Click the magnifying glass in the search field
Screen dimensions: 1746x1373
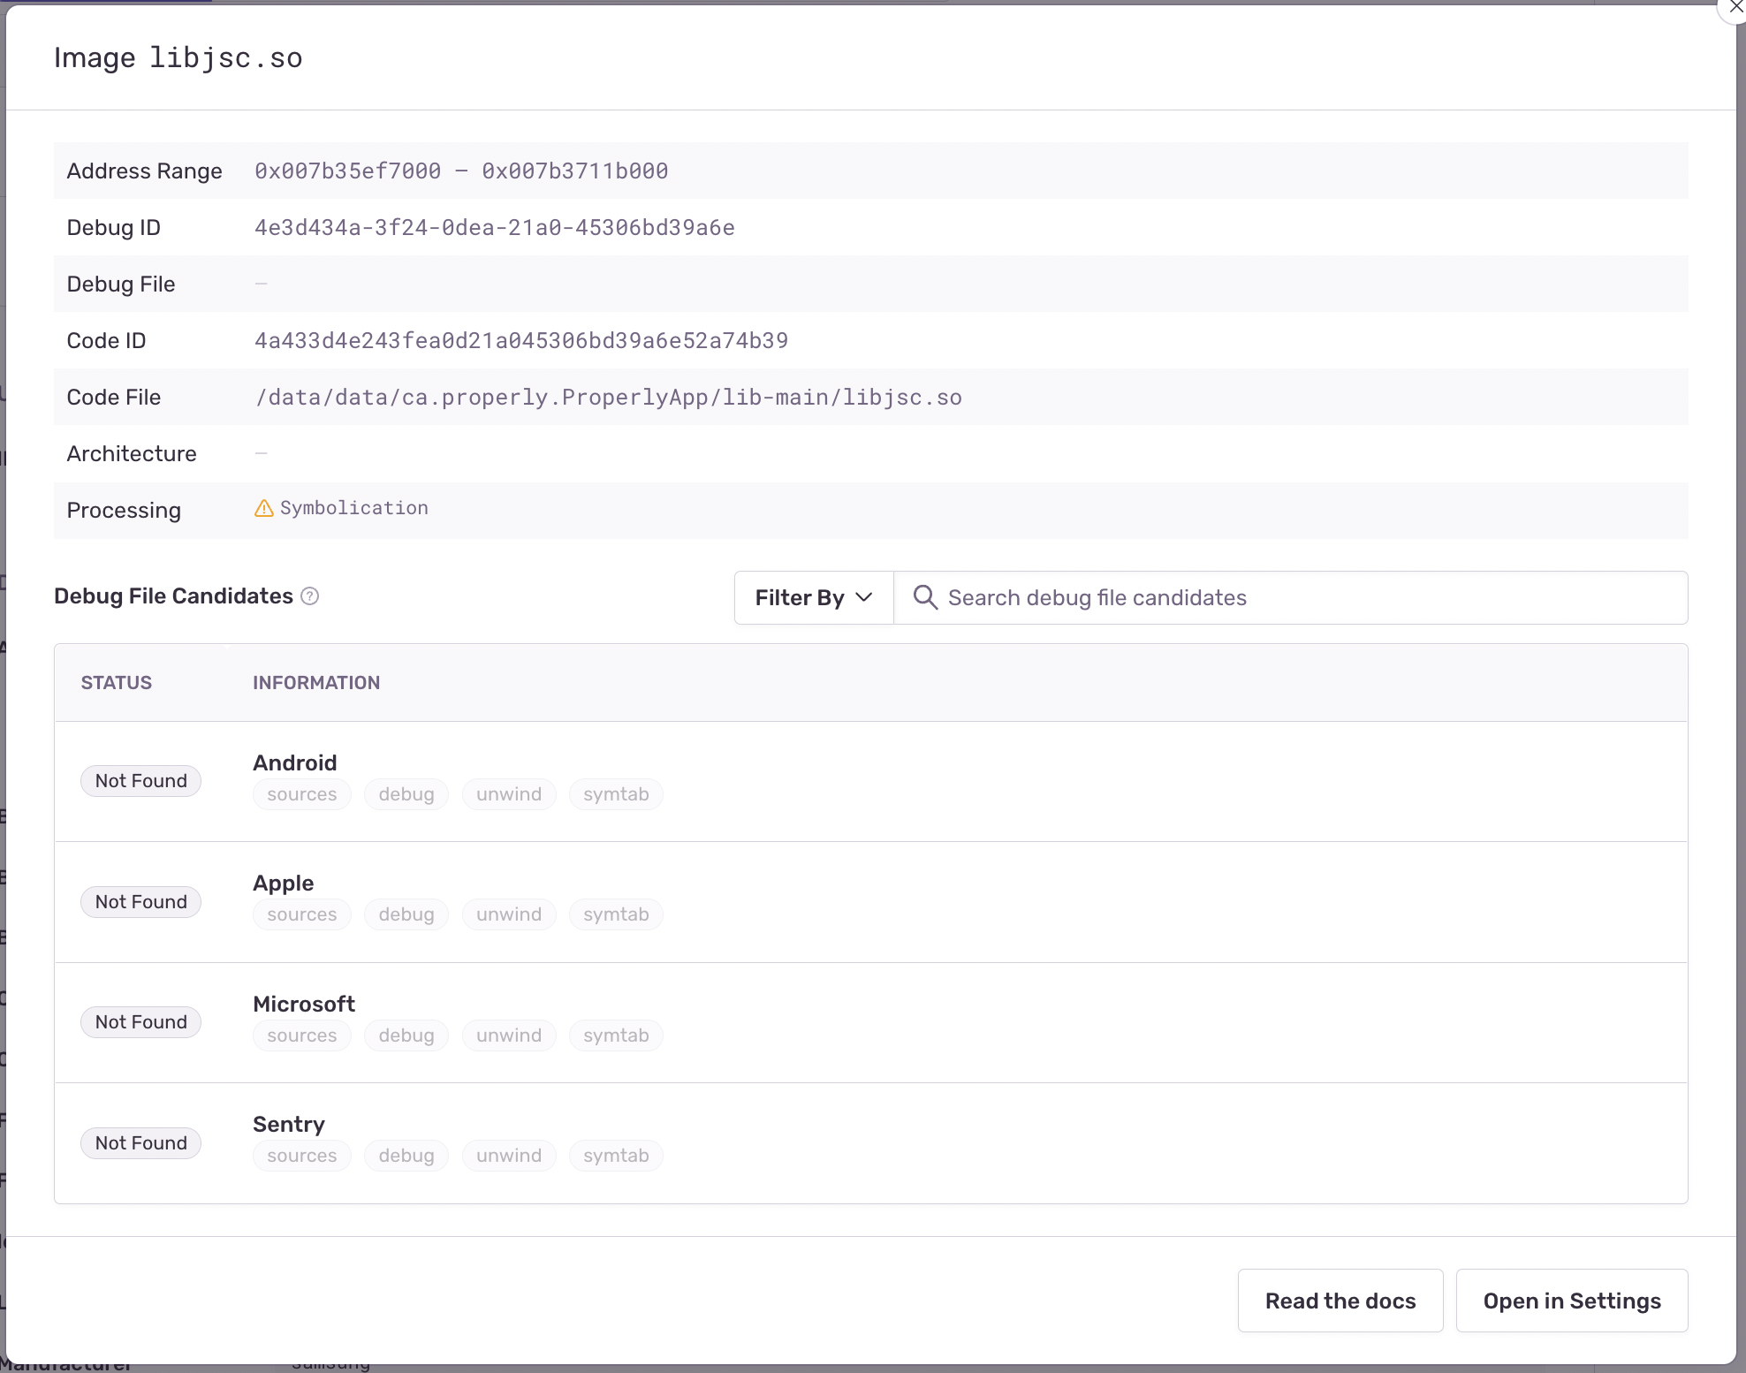tap(924, 597)
